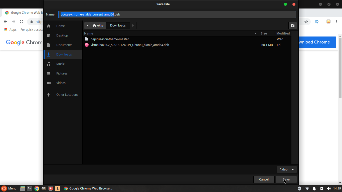The image size is (342, 192).
Task: Click the Wed modified date
Action: click(x=280, y=39)
